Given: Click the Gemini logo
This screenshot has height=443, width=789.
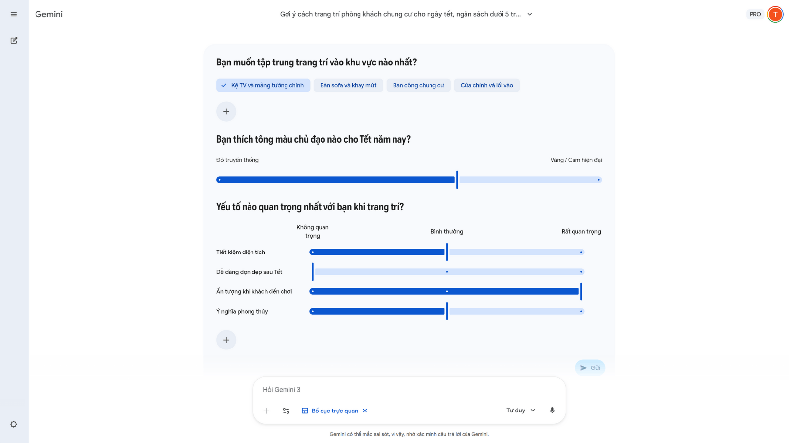Looking at the screenshot, I should coord(48,14).
